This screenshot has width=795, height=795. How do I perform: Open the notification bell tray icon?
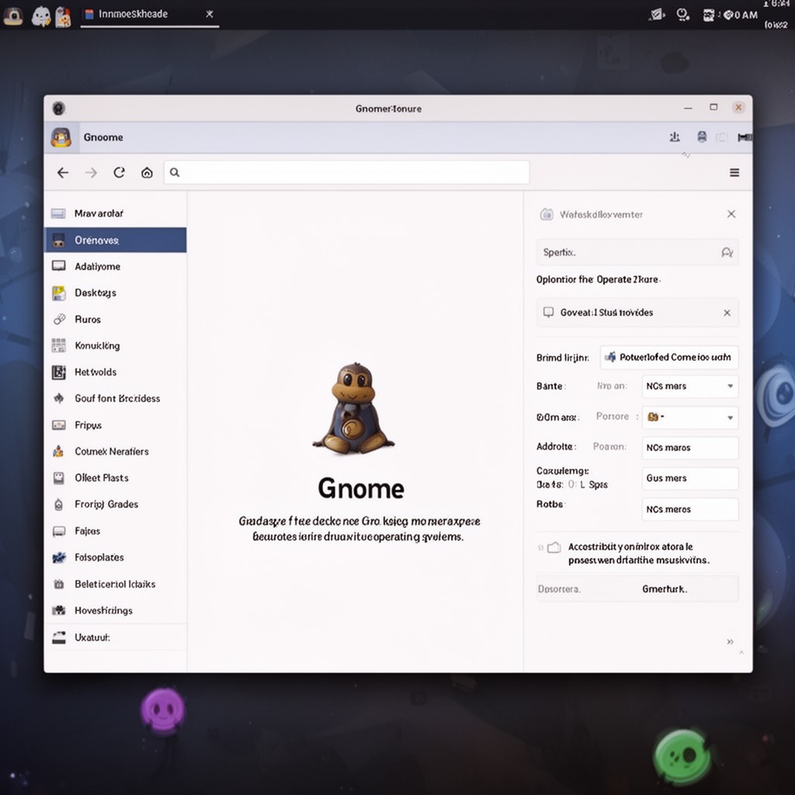click(x=682, y=16)
